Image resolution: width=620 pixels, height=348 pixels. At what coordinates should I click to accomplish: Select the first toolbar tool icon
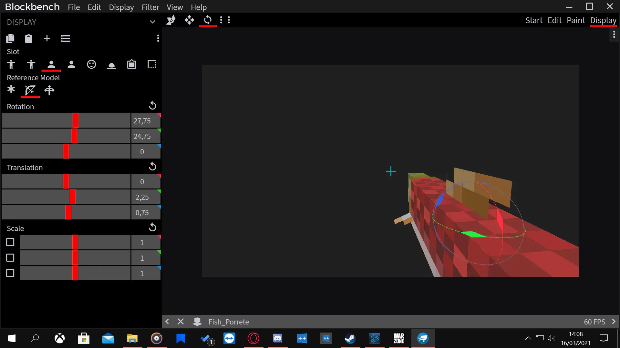tap(171, 20)
